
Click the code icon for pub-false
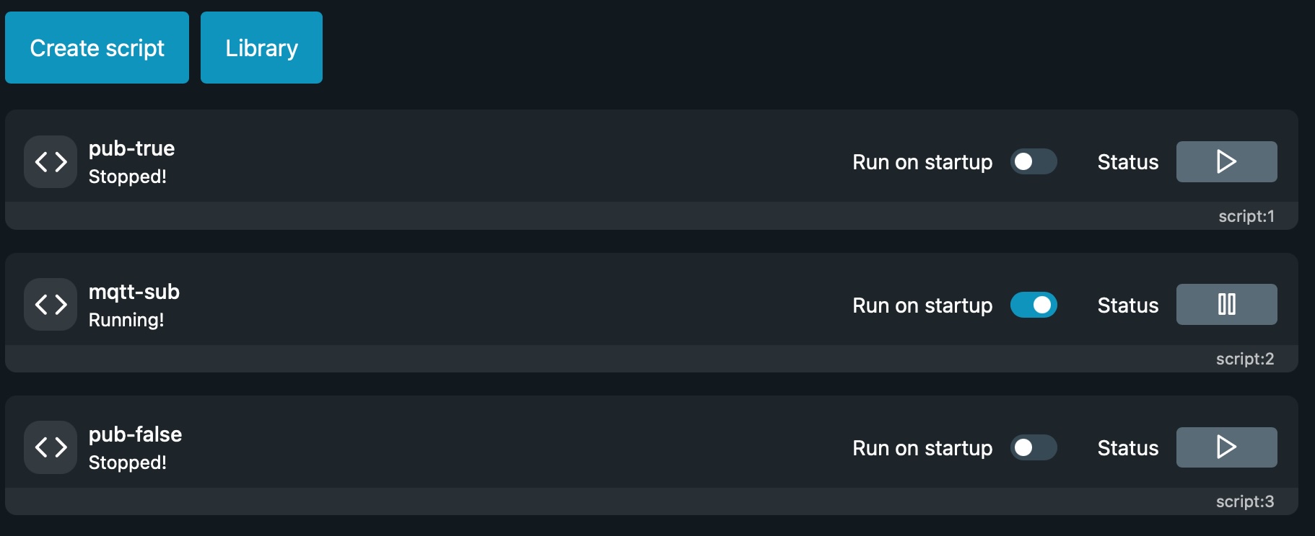[x=51, y=447]
